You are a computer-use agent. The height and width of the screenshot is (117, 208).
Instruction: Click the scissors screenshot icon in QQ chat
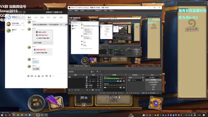(x=35, y=76)
